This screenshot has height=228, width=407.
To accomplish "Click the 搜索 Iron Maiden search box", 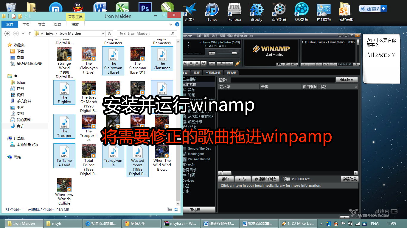I will tap(147, 34).
